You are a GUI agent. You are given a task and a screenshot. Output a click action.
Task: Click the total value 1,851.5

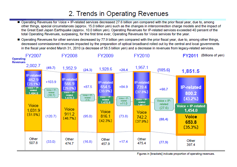tap(191, 71)
